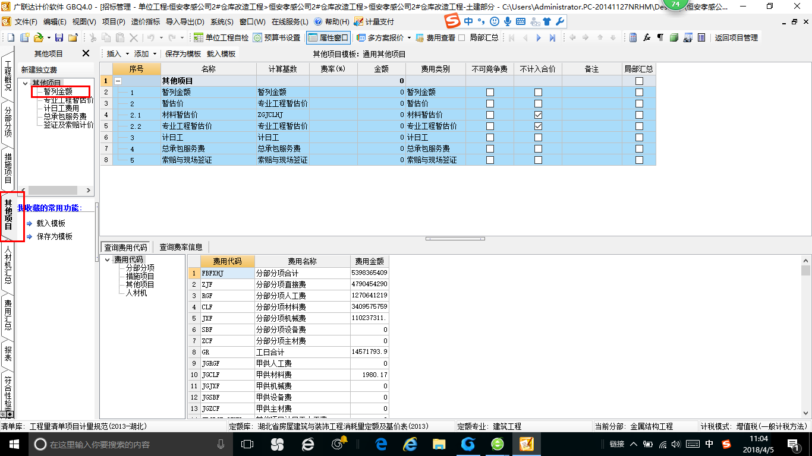This screenshot has width=812, height=456.
Task: Click the list document icon in toolbar
Action: (x=701, y=37)
